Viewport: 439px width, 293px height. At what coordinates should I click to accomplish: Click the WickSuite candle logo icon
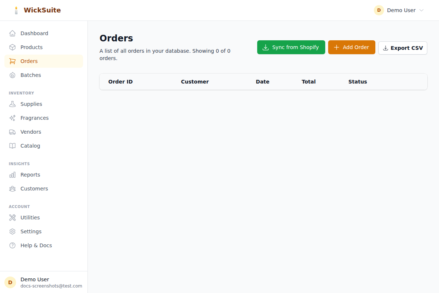16,10
